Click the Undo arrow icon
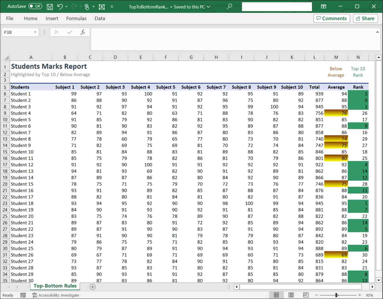The image size is (383, 299). coord(60,7)
